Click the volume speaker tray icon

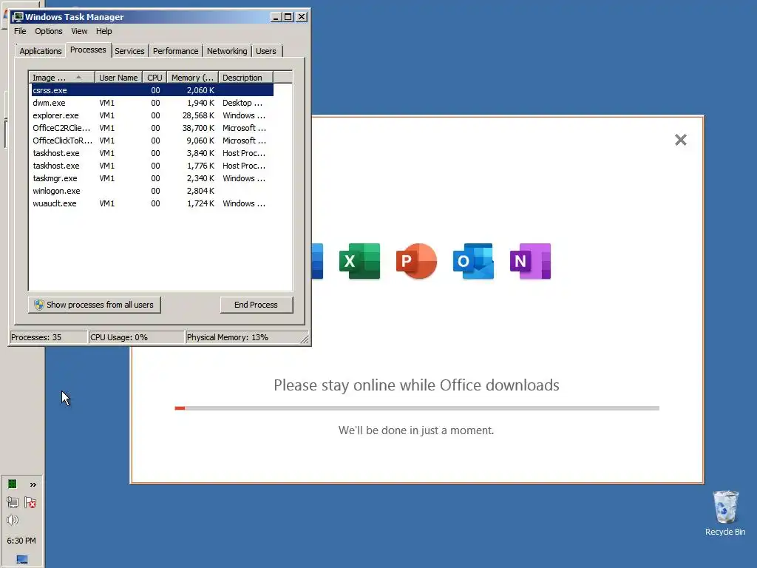(x=13, y=520)
